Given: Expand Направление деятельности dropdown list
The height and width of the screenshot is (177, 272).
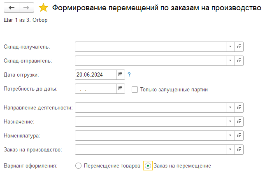Looking at the screenshot, I should [x=230, y=107].
